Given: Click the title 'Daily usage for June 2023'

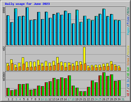Looking at the screenshot, I should [x=27, y=4].
